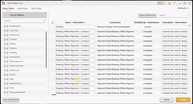The width and height of the screenshot is (193, 104).
Task: Uncheck the Civil 3D Objects checkbox
Action: (6, 15)
